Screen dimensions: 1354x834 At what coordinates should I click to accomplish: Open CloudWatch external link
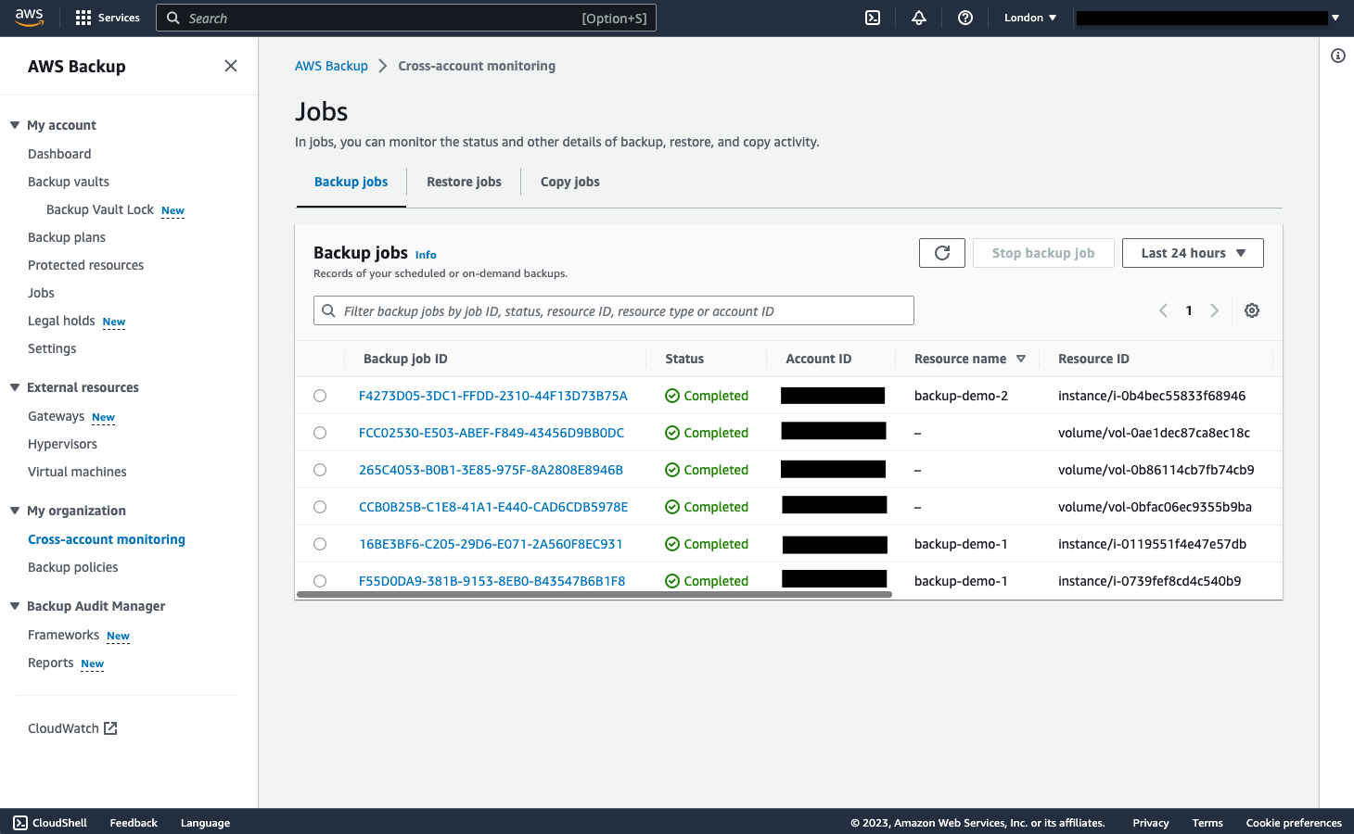[72, 728]
